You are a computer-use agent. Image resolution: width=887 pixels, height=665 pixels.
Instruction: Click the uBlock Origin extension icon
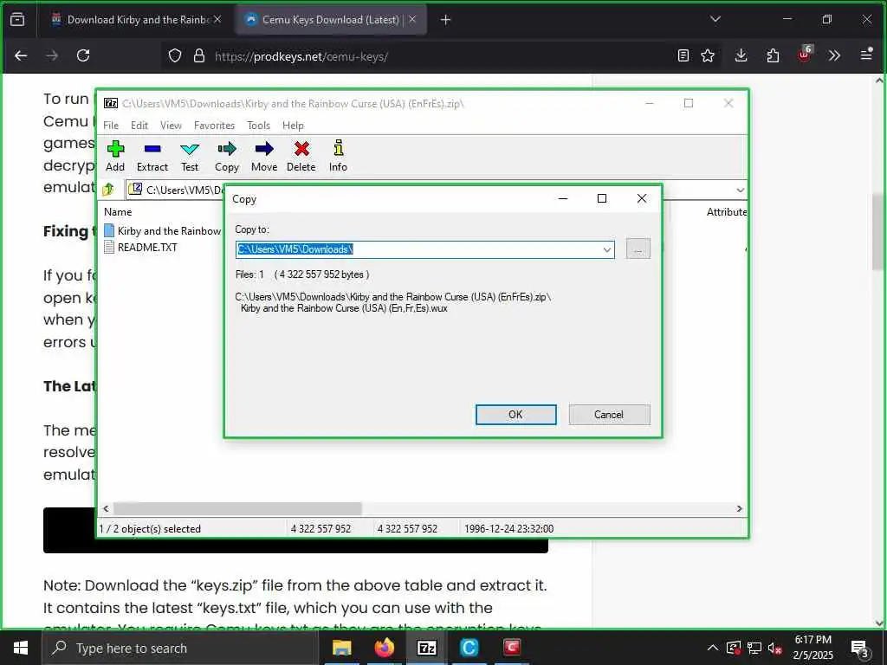click(805, 55)
